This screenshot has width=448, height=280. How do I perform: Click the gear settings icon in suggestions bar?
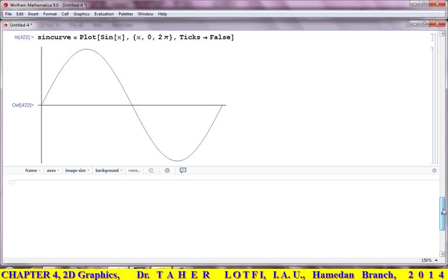pyautogui.click(x=167, y=170)
